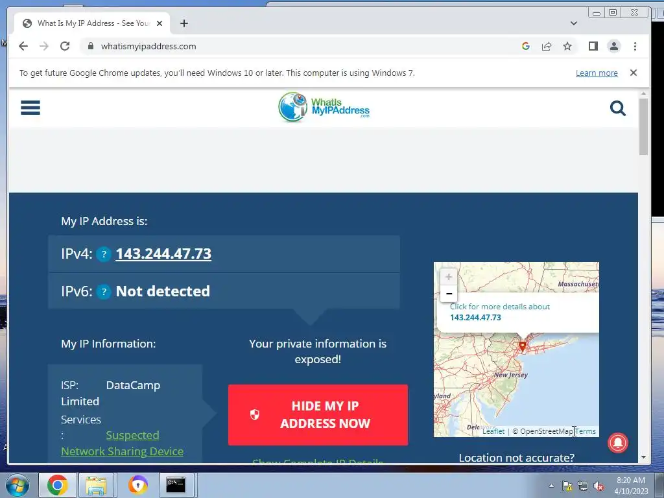Go back with the browser back arrow

point(23,46)
